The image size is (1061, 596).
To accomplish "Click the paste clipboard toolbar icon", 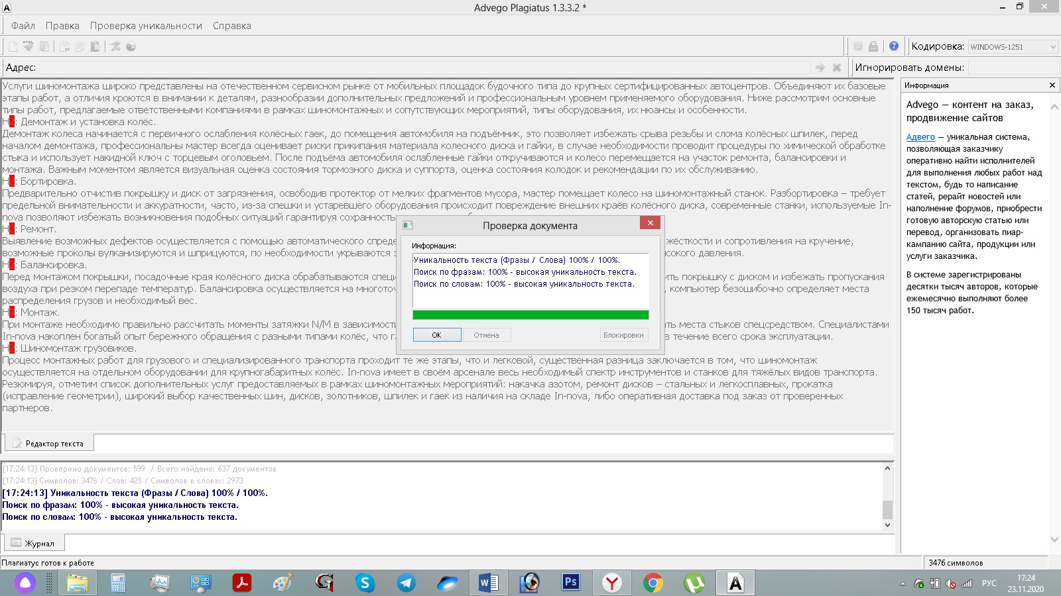I will [x=95, y=46].
